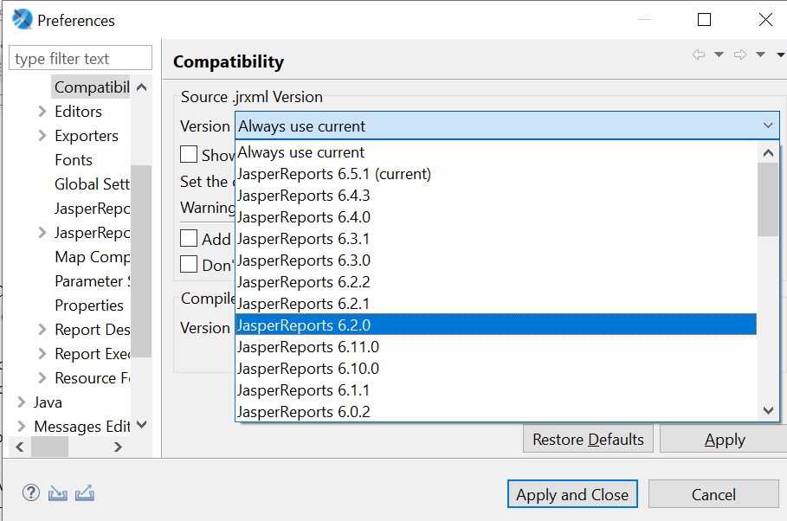This screenshot has height=521, width=787.
Task: Toggle the checkbox beside 'Add'
Action: [189, 238]
